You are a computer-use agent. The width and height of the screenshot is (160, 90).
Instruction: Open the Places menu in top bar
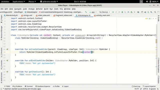click(x=32, y=1)
